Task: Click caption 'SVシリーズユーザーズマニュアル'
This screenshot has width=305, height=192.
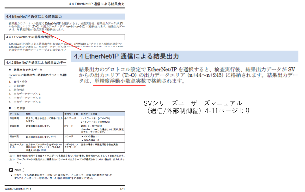Action: click(x=193, y=103)
